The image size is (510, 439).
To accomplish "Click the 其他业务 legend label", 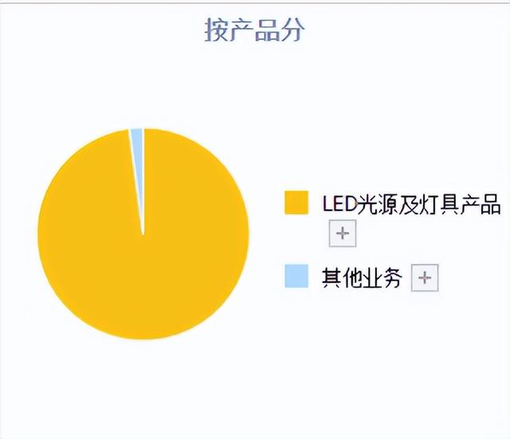I will coord(362,278).
